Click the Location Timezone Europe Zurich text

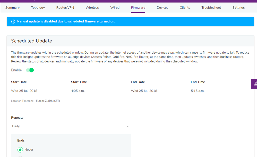point(36,101)
